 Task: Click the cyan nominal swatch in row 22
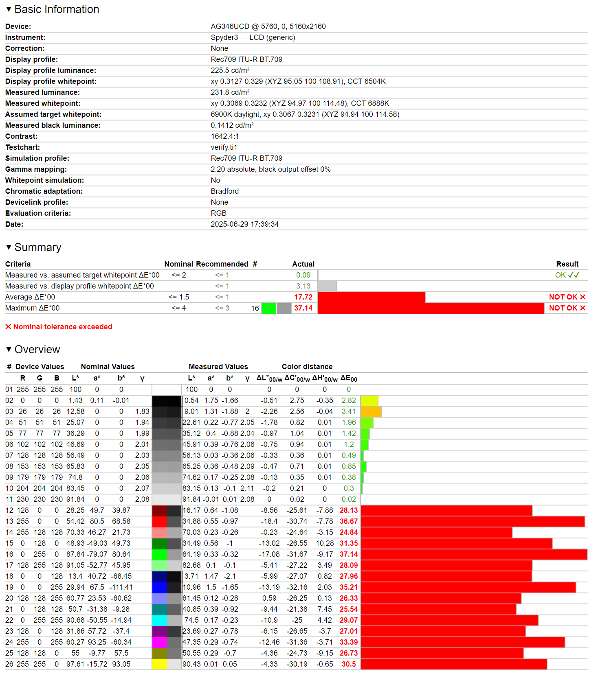[159, 621]
